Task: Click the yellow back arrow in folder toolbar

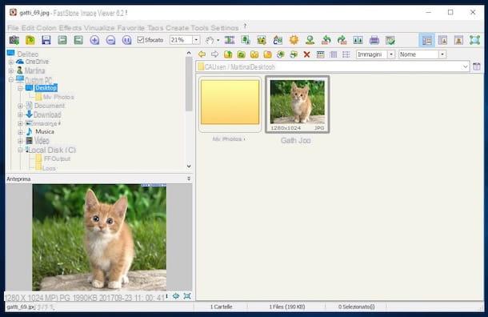Action: (202, 54)
